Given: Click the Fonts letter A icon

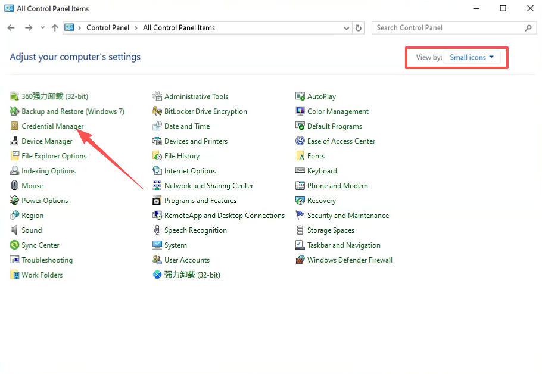Looking at the screenshot, I should coord(300,156).
